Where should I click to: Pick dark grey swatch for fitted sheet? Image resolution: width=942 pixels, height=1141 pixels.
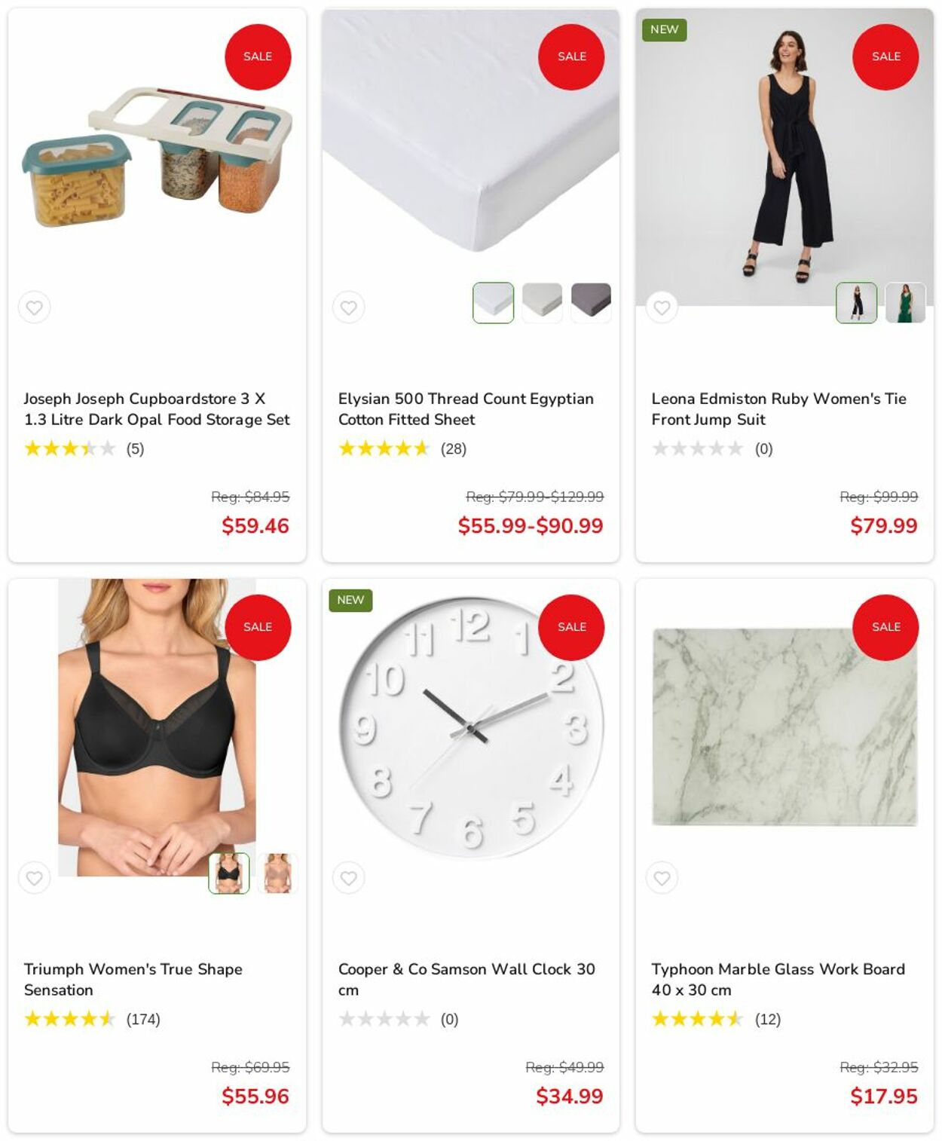point(592,303)
